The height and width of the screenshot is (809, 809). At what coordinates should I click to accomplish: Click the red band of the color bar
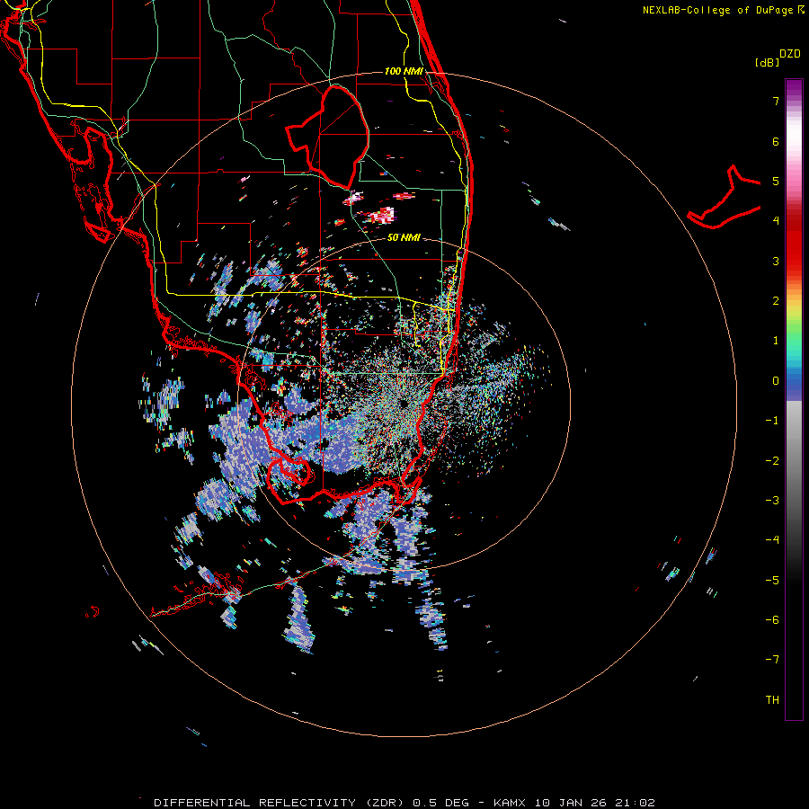(x=794, y=248)
